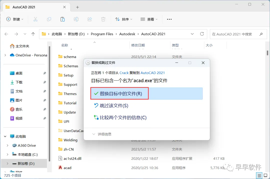Image resolution: width=270 pixels, height=179 pixels.
Task: Expand 详细信息 details in dialog
Action: click(x=102, y=134)
